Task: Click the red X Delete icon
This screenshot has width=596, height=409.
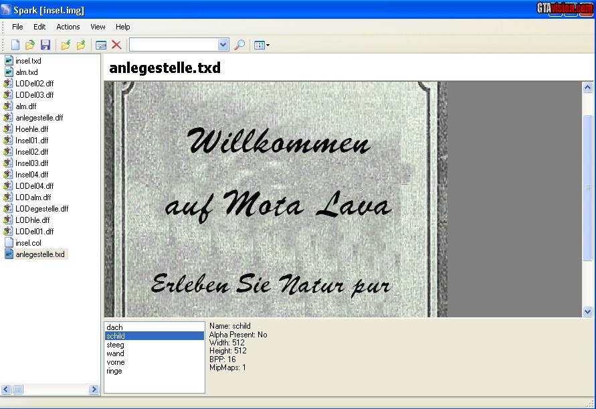Action: tap(116, 45)
